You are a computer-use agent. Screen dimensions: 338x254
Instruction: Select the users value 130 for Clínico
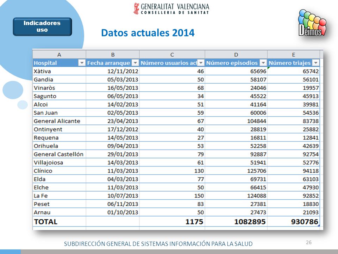pyautogui.click(x=172, y=171)
